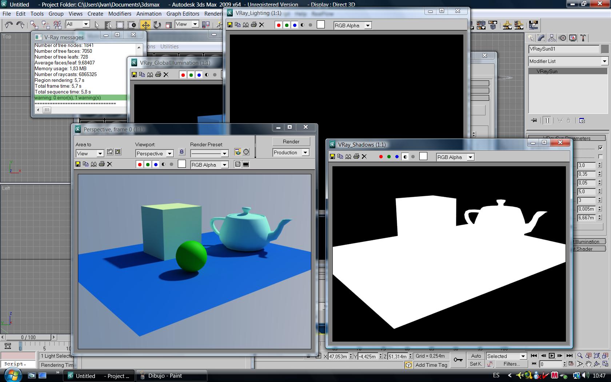The image size is (611, 382).
Task: Open RGB Alpha dropdown in VRay_Shadows window
Action: pyautogui.click(x=455, y=157)
